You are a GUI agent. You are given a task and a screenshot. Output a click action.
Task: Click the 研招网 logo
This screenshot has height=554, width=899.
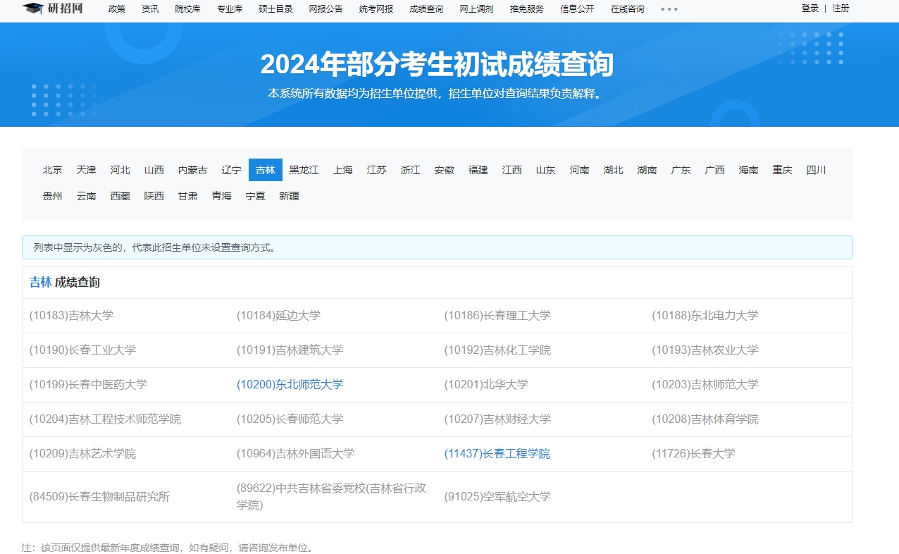coord(53,8)
